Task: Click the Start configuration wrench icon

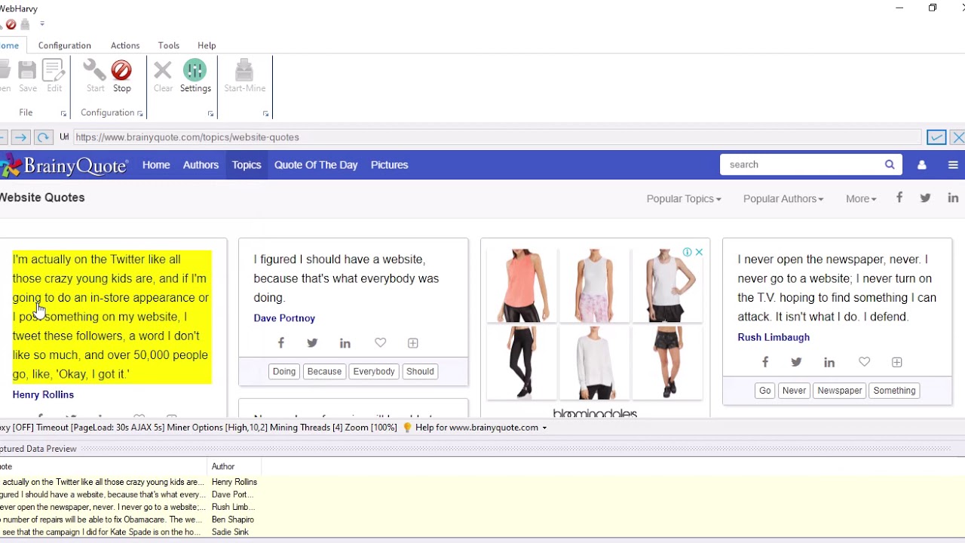Action: coord(95,77)
